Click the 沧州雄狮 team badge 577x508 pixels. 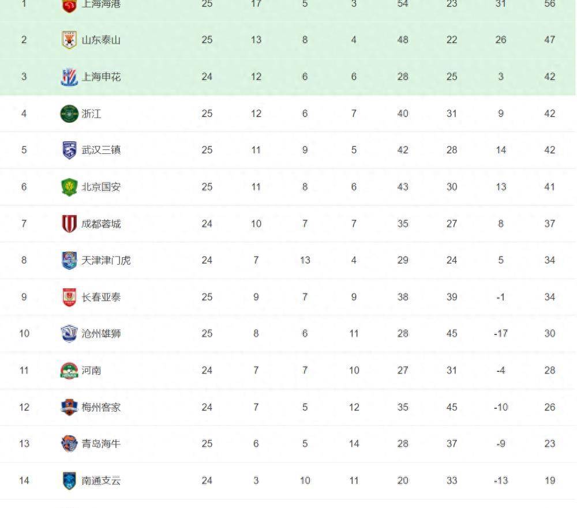coord(69,334)
